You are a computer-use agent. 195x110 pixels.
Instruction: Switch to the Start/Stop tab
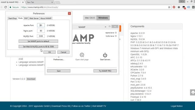pyautogui.click(x=12, y=18)
